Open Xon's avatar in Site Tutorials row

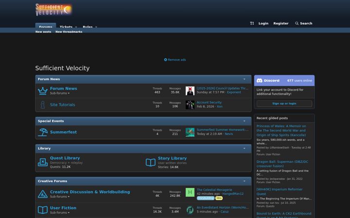[190, 105]
